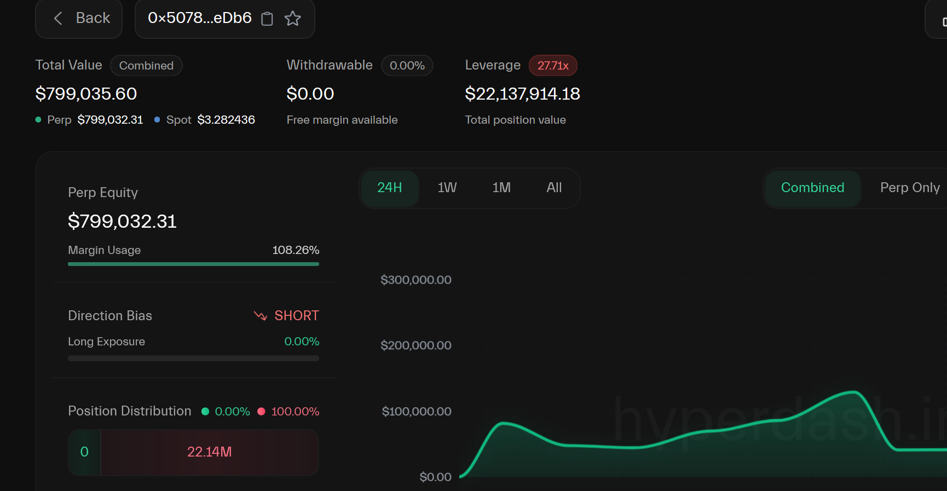Click the 108.26% margin usage value

point(296,250)
